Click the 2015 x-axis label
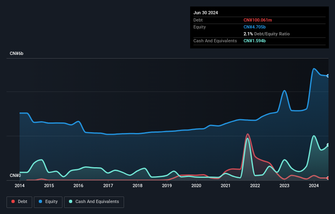Image resolution: width=335 pixels, height=214 pixels. (49, 186)
